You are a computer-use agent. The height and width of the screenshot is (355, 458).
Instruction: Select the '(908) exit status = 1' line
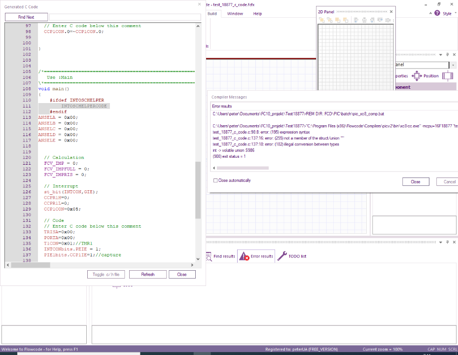click(229, 157)
